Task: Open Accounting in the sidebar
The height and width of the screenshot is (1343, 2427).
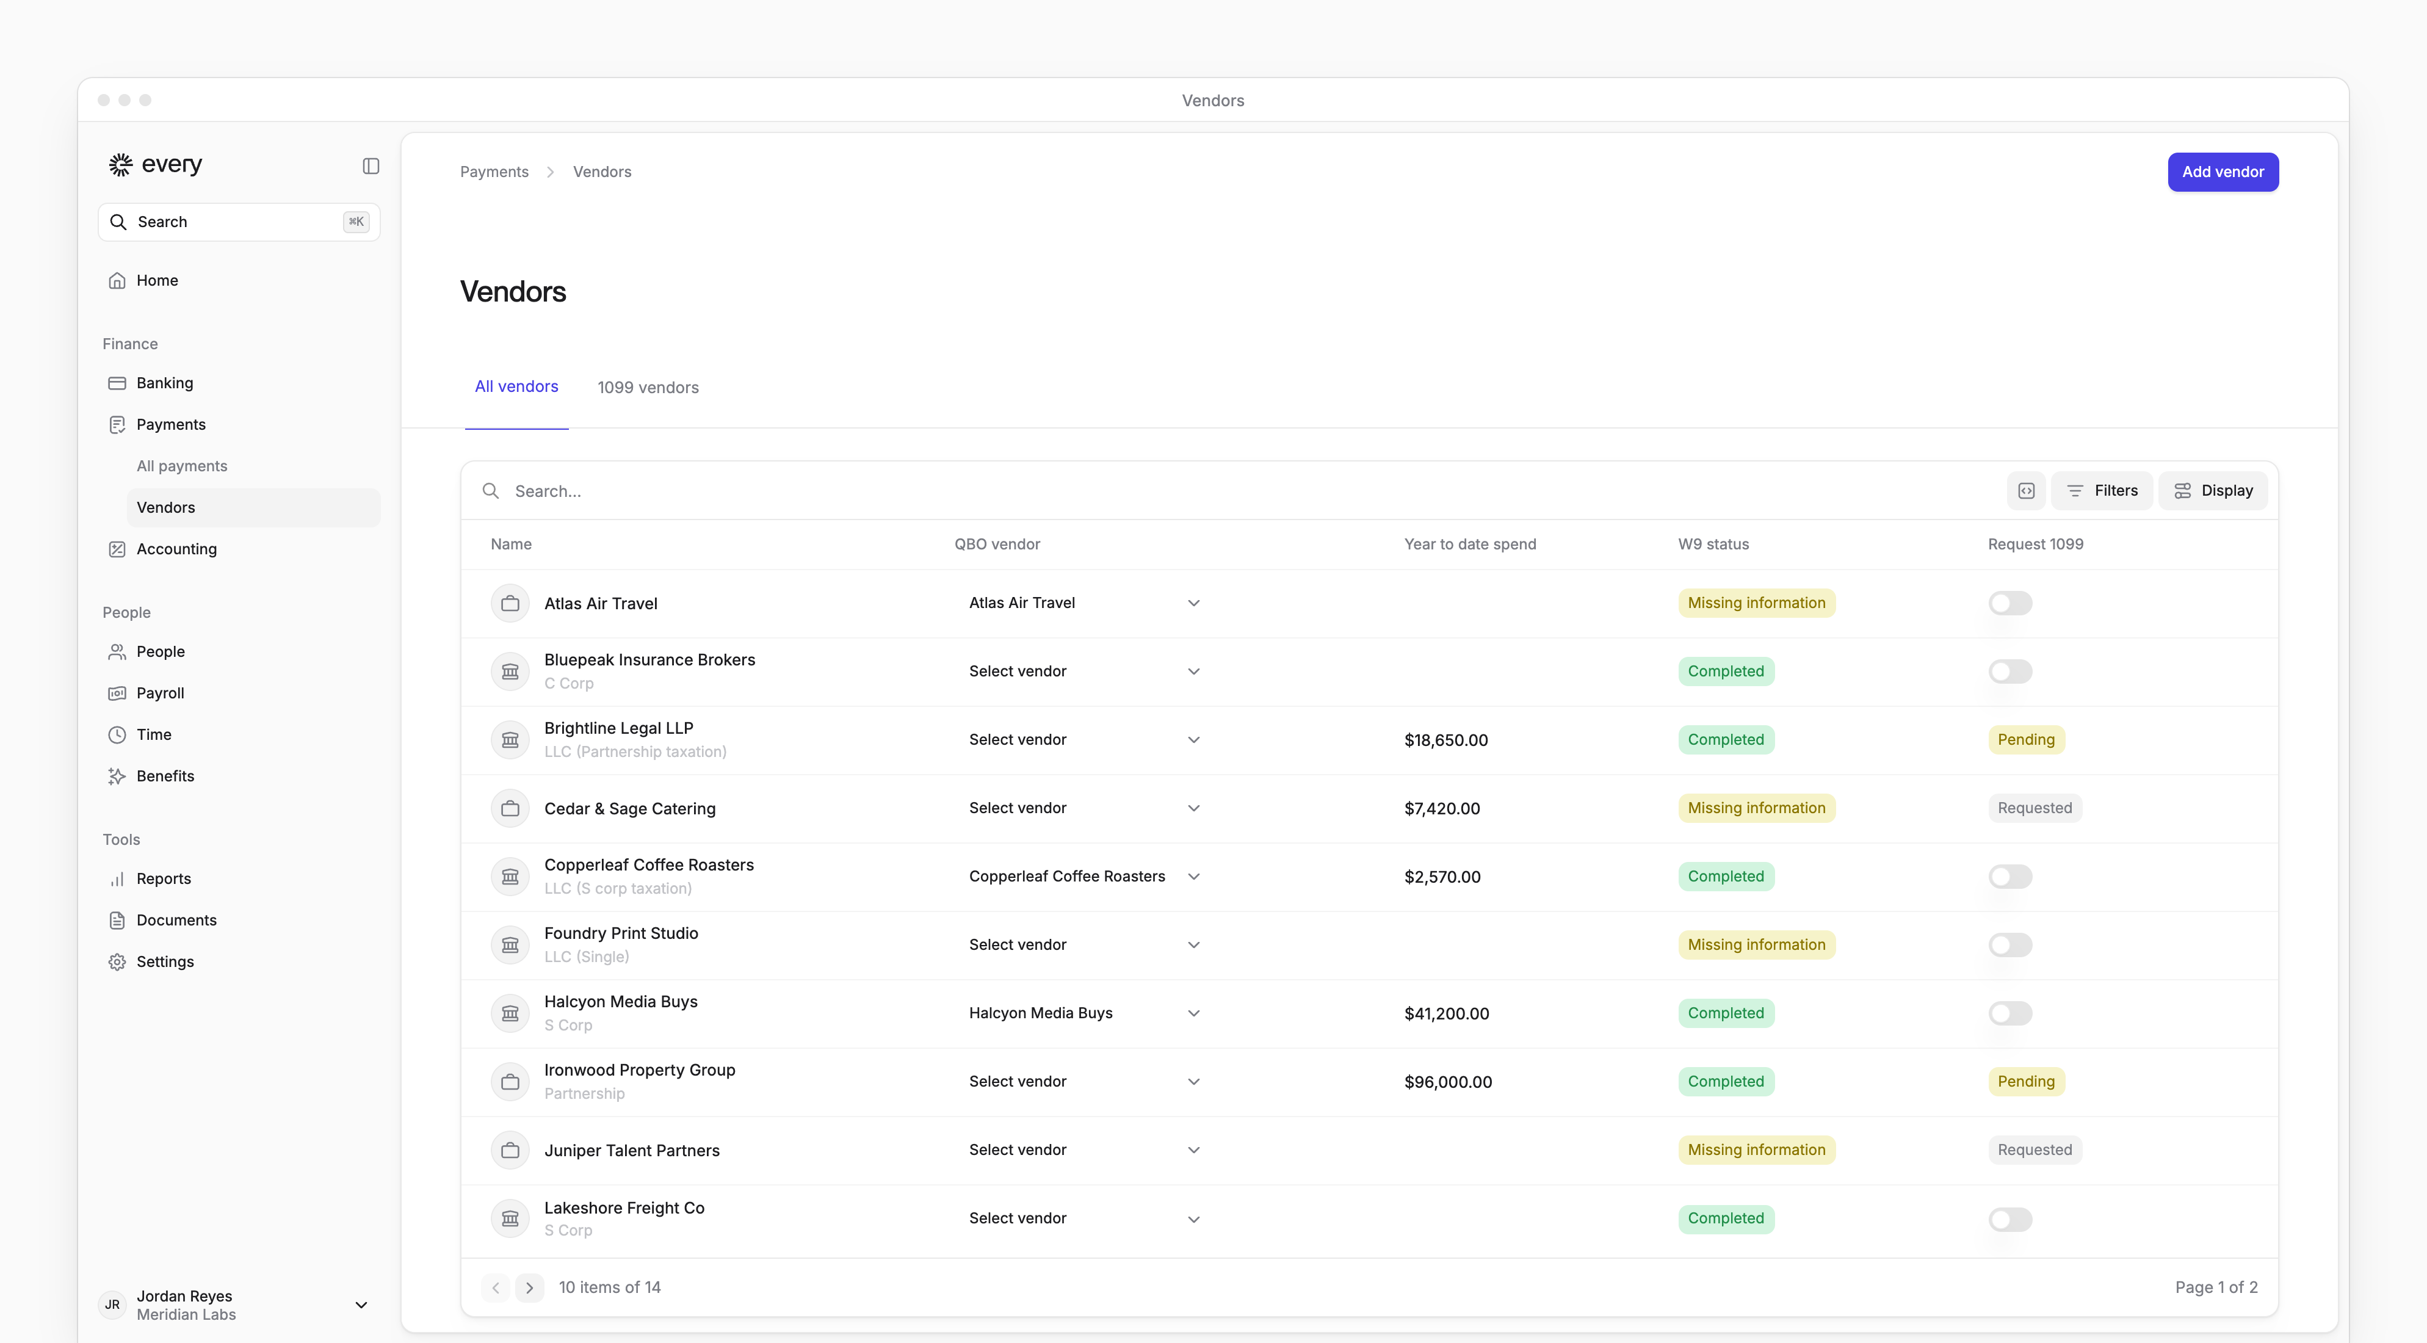Action: 239,549
